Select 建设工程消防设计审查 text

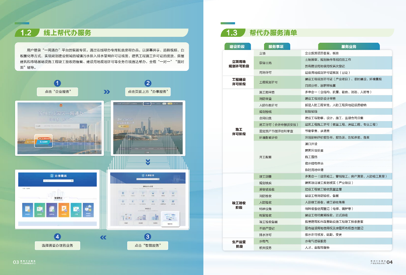point(320,99)
